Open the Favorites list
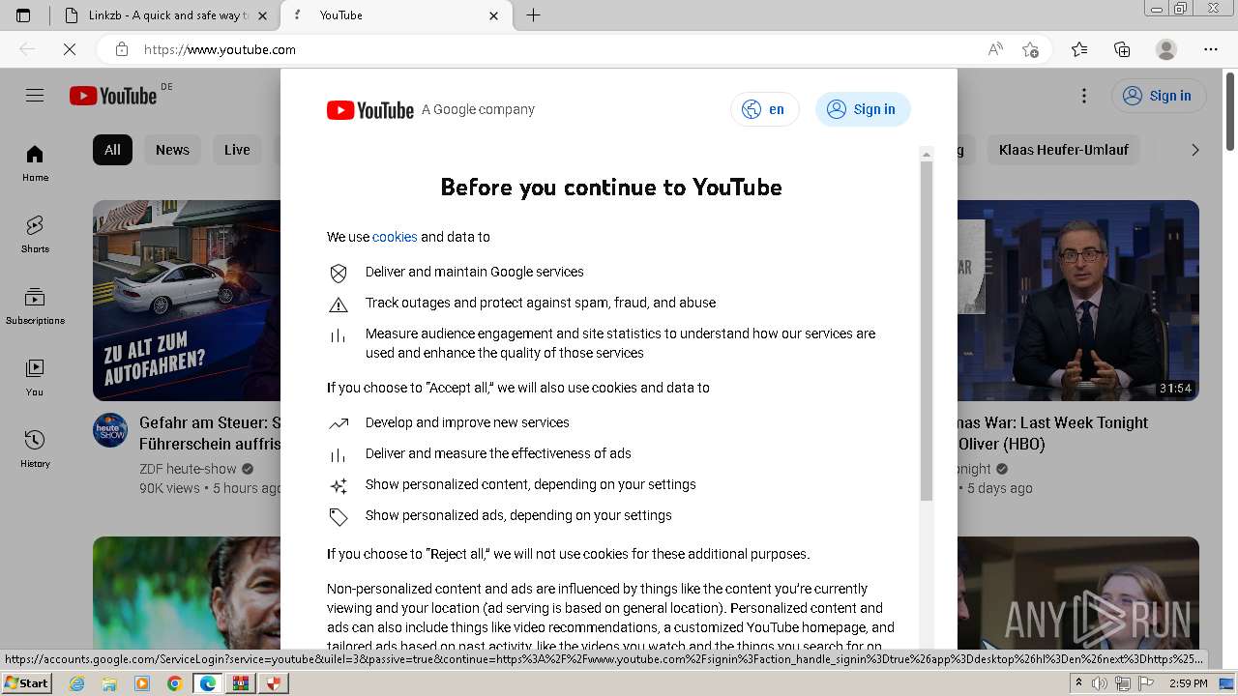Viewport: 1238px width, 696px height. click(1079, 49)
